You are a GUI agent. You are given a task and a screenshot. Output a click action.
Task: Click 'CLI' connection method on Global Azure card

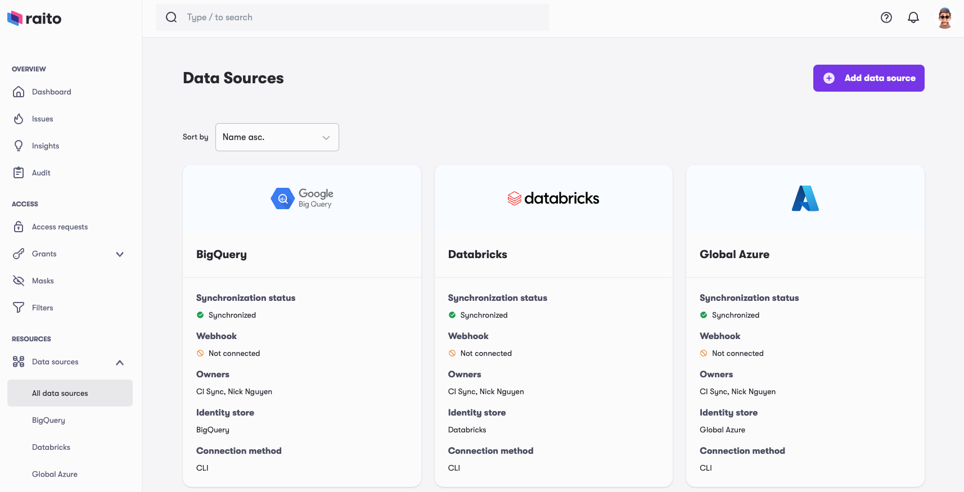706,468
